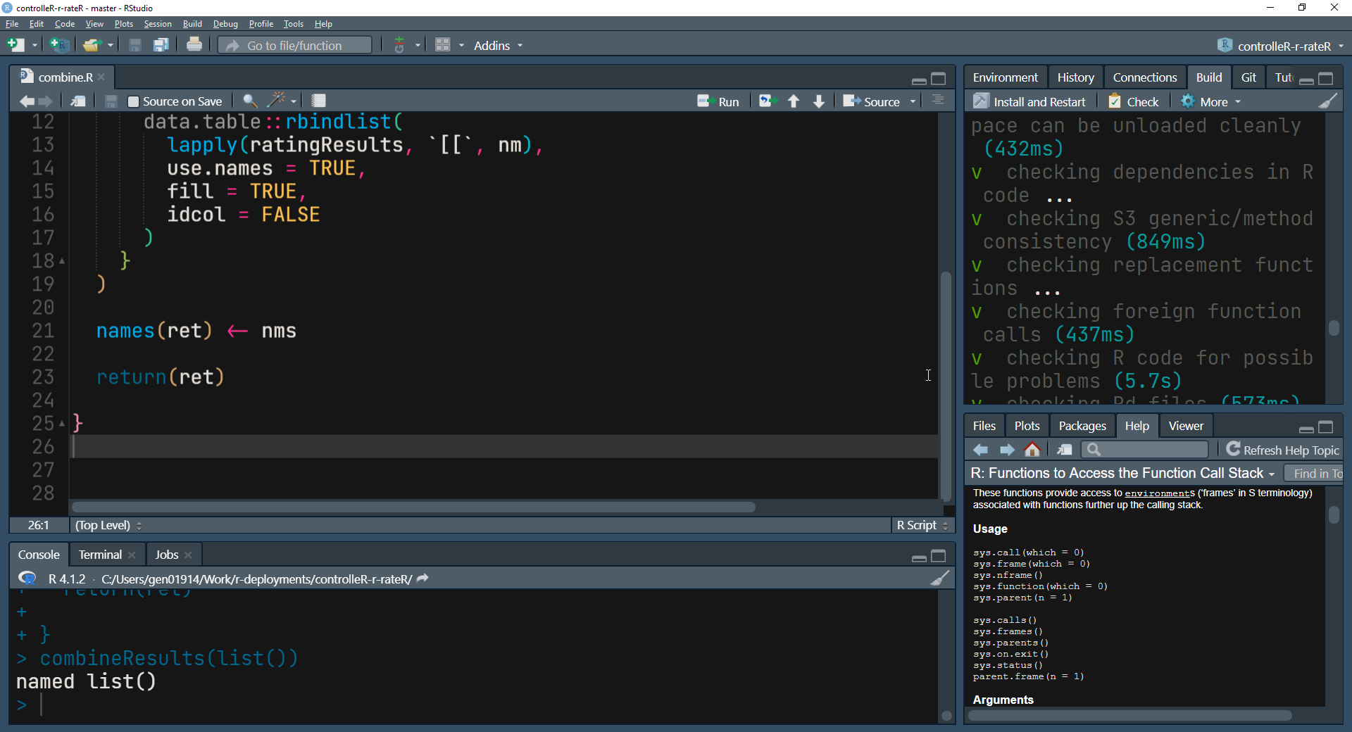1352x732 pixels.
Task: Click the broom icon to clear build output
Action: (x=1328, y=101)
